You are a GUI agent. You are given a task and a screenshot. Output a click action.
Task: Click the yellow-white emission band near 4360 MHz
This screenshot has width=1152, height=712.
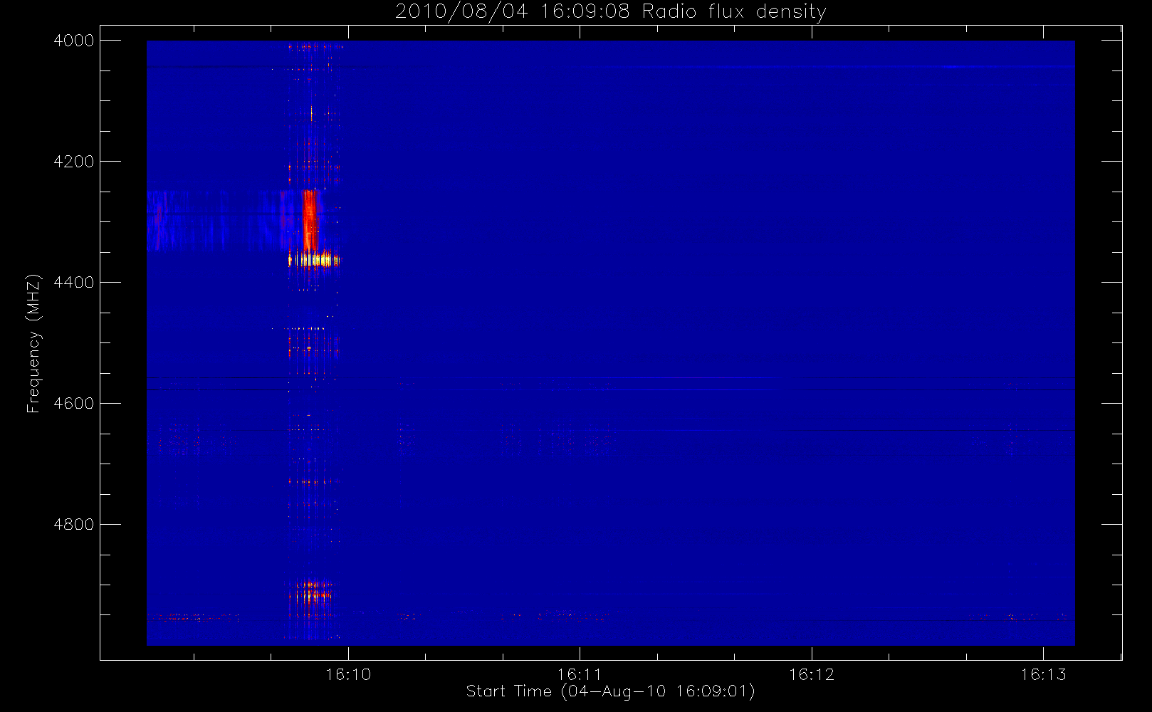[x=314, y=259]
